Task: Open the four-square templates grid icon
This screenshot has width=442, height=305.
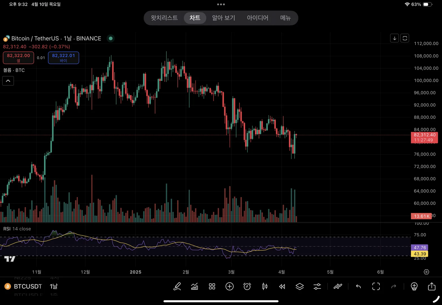Action: click(x=212, y=286)
